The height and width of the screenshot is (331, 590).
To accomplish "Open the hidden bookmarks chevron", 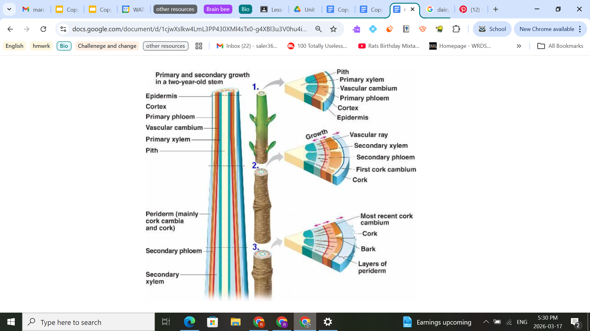I will 519,46.
